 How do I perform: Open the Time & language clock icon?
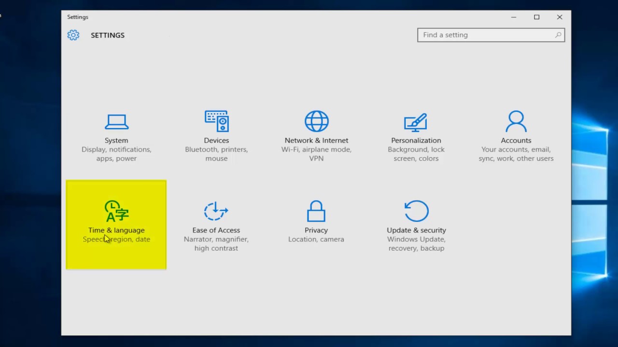click(116, 211)
